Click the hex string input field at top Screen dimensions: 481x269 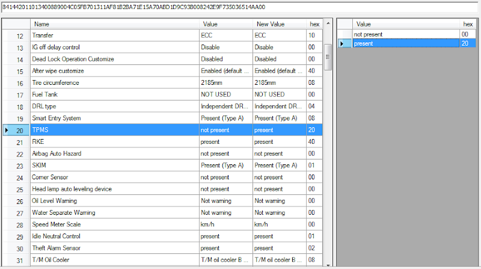tap(239, 7)
